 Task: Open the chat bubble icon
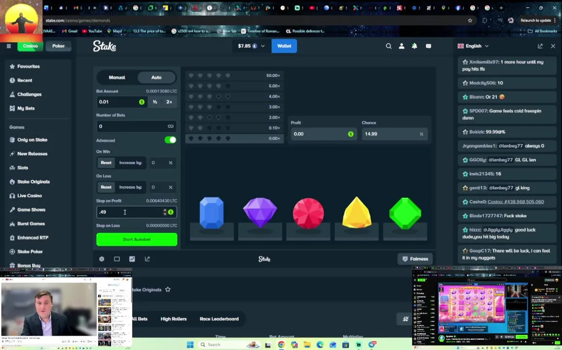click(x=428, y=46)
